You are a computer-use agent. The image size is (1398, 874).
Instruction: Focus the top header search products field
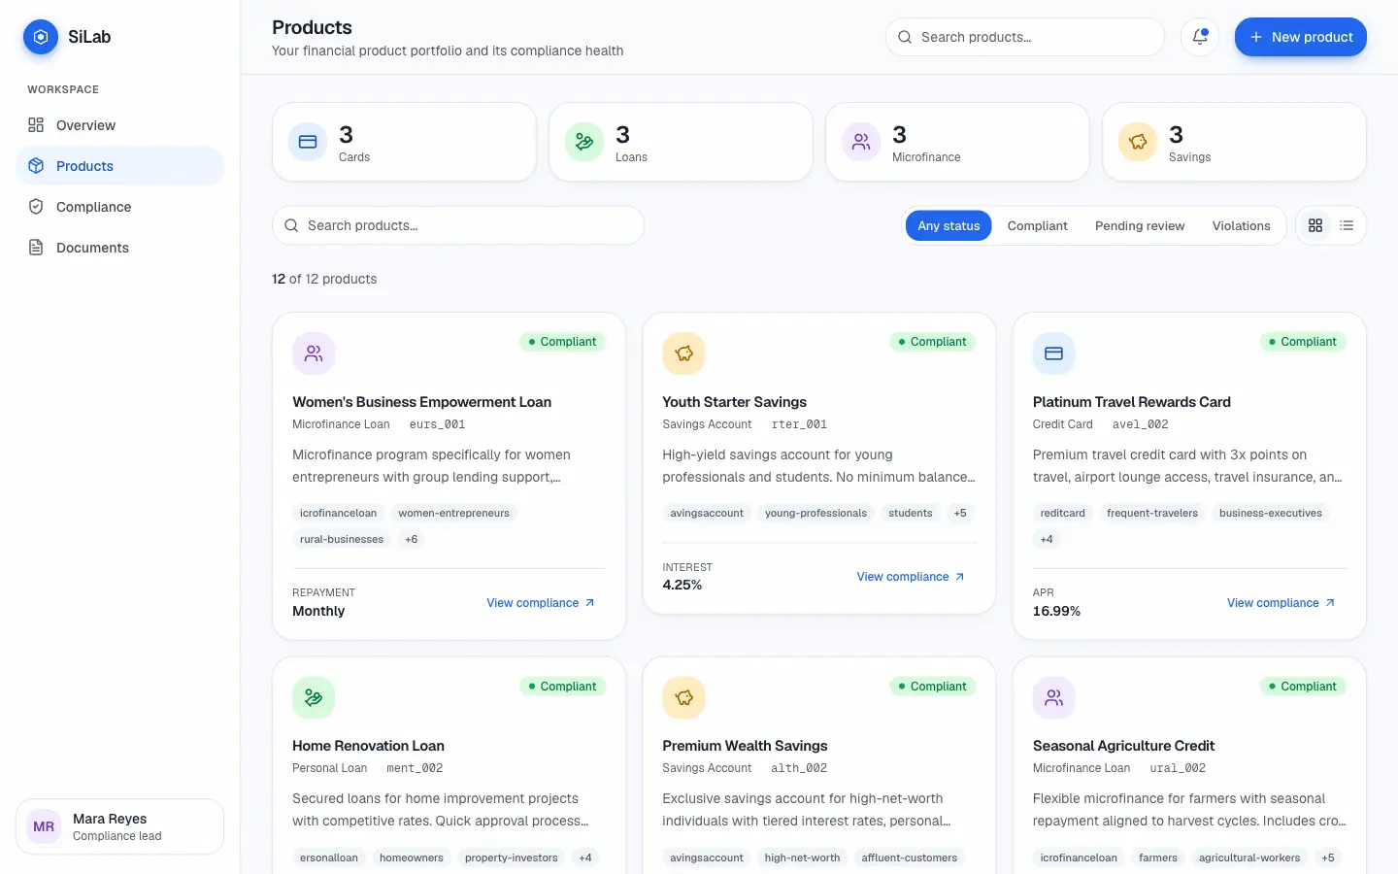(1024, 37)
